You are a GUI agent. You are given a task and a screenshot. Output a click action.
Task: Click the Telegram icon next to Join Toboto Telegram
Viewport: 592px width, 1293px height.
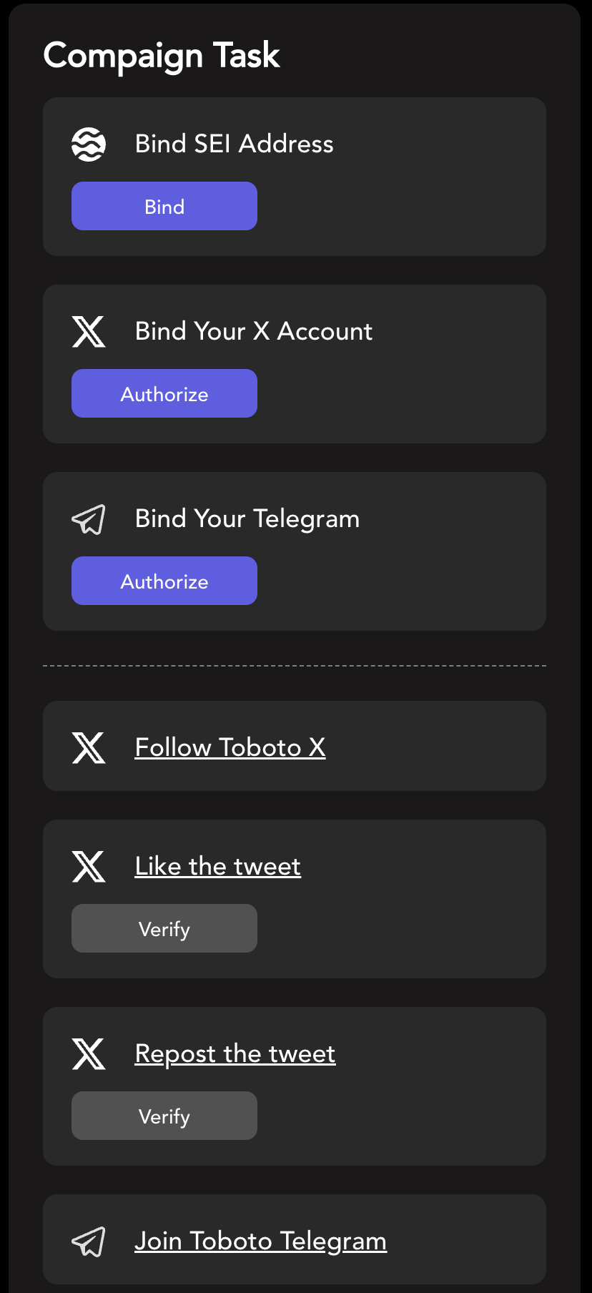tap(89, 1242)
